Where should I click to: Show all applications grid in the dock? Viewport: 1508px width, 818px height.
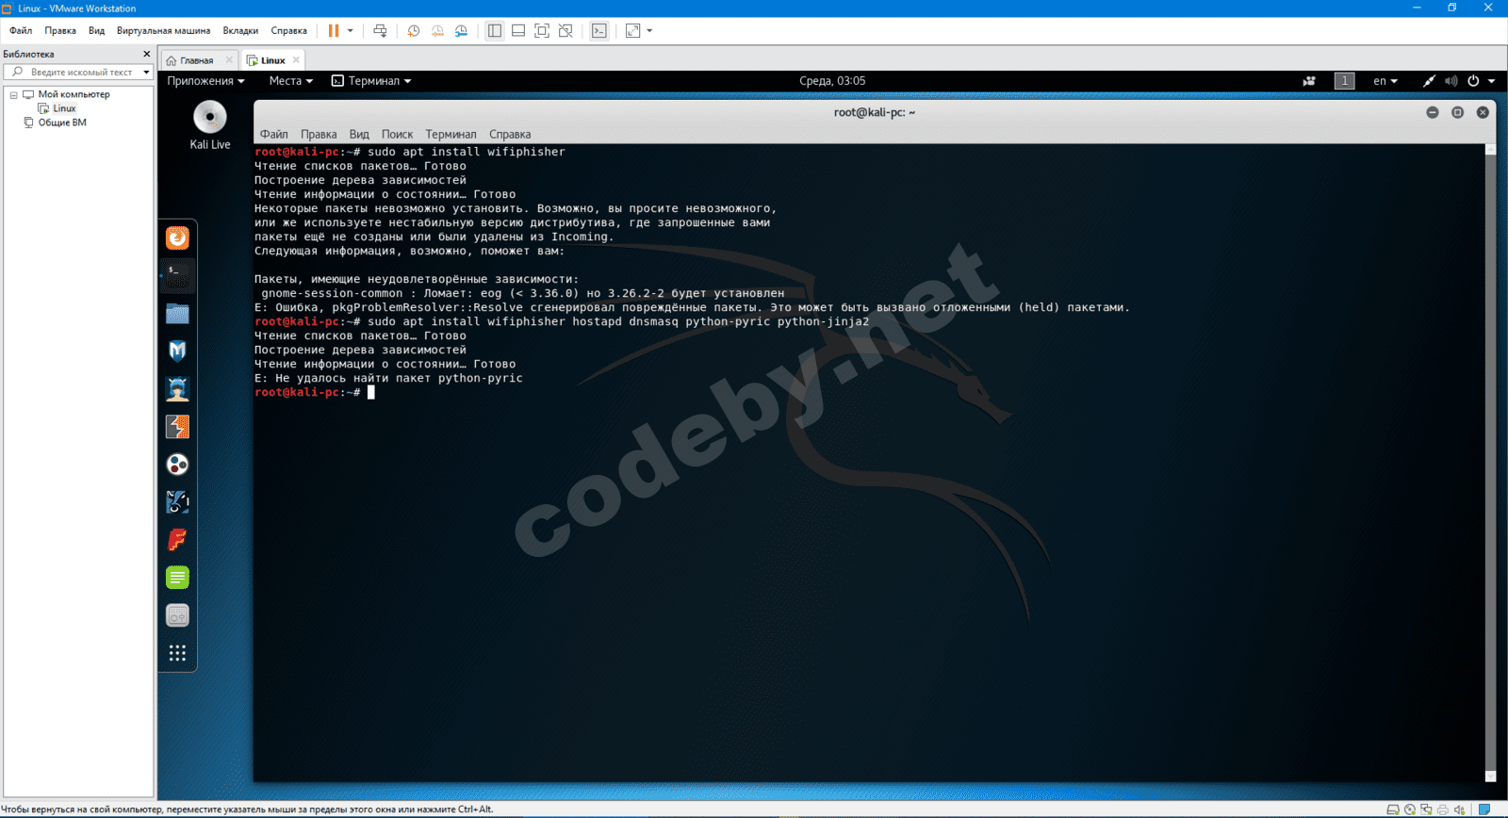coord(177,653)
